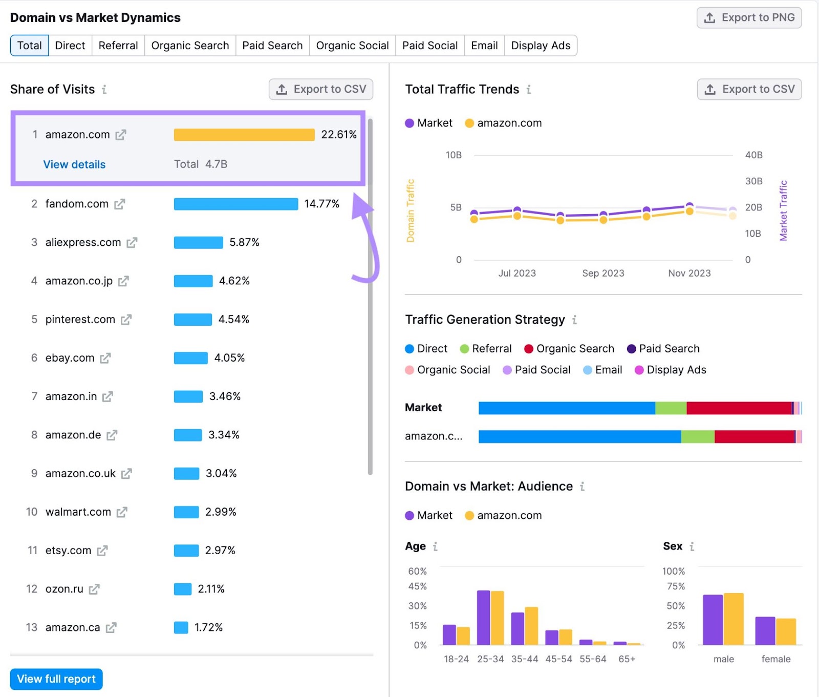This screenshot has width=819, height=697.
Task: Export the dashboard to PNG
Action: 749,18
